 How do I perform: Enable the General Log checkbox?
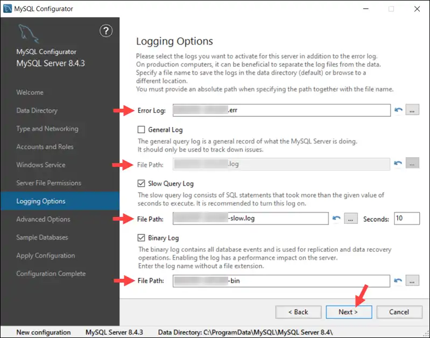click(x=141, y=130)
